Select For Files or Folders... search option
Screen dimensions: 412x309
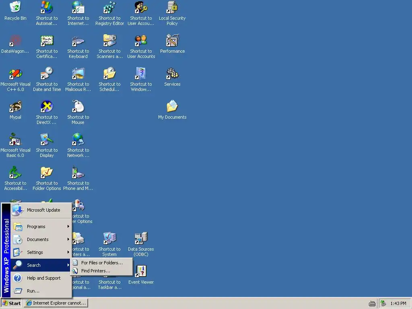[102, 262]
